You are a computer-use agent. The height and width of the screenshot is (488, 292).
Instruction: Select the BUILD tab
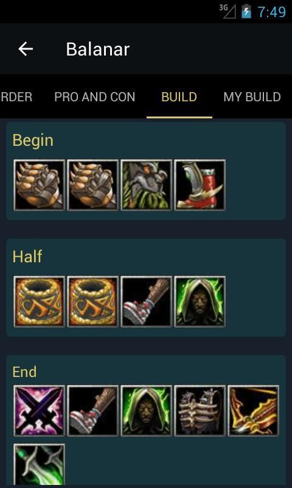tap(179, 97)
